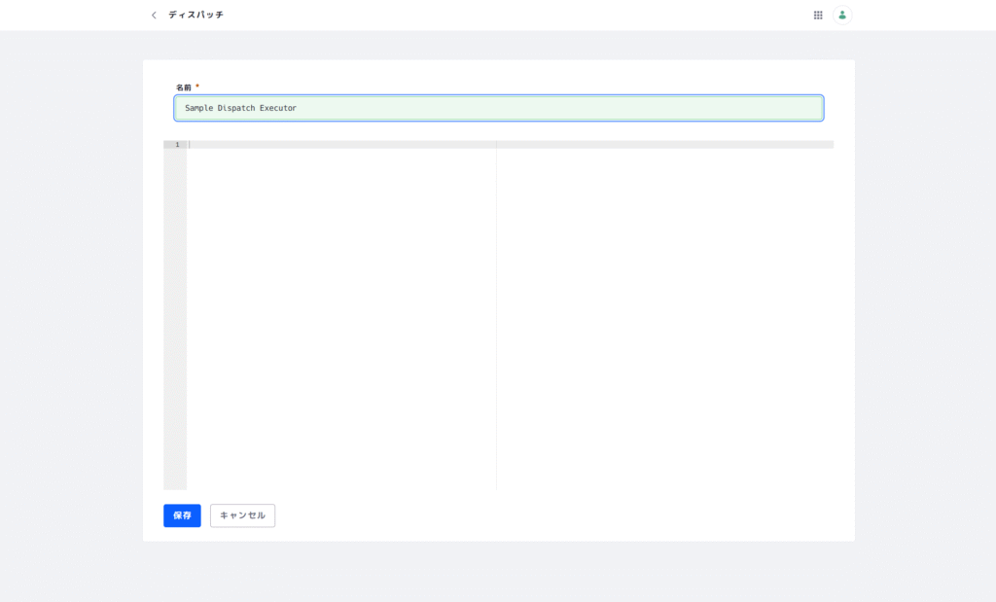The width and height of the screenshot is (996, 602).
Task: Click the word 'Sample' in name field
Action: click(x=198, y=108)
